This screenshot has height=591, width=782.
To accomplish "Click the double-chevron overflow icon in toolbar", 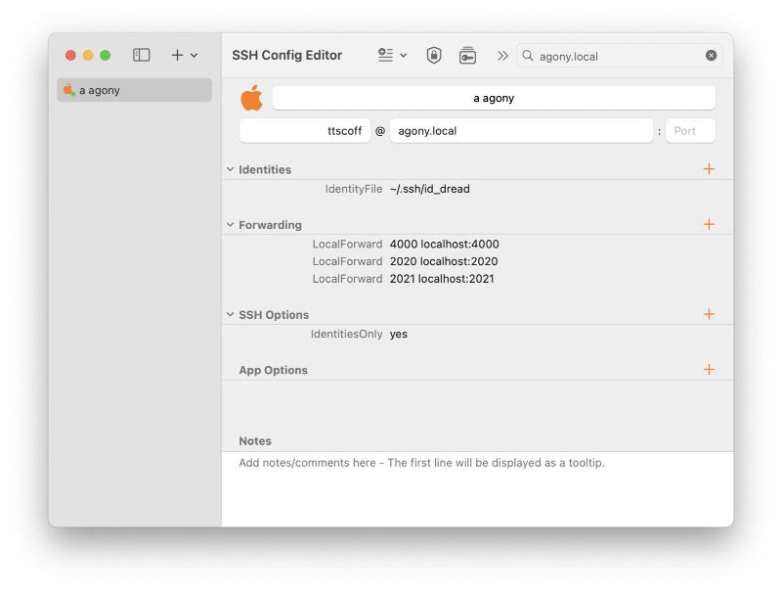I will (502, 56).
